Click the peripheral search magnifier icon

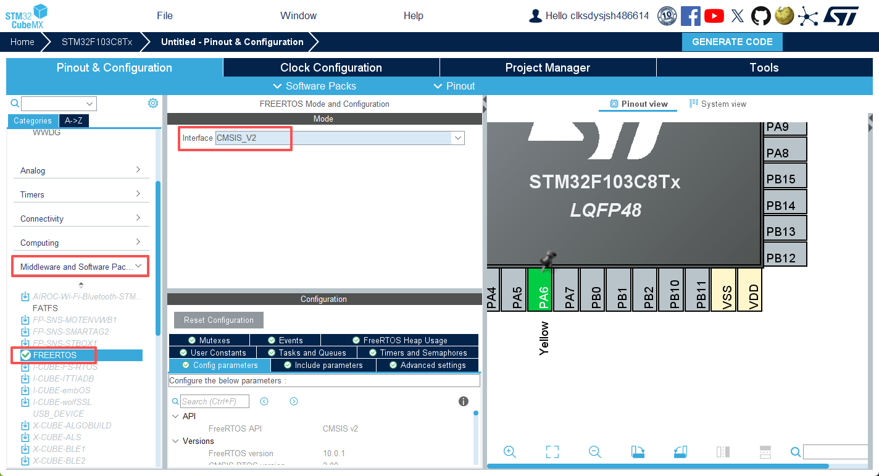pyautogui.click(x=15, y=103)
